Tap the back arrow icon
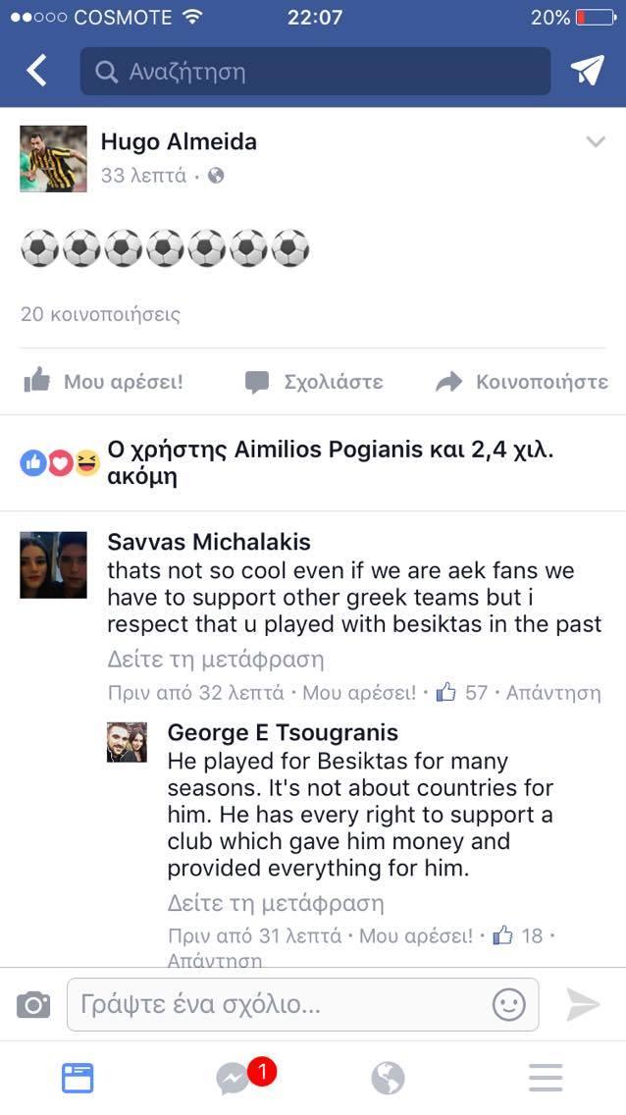 coord(36,71)
